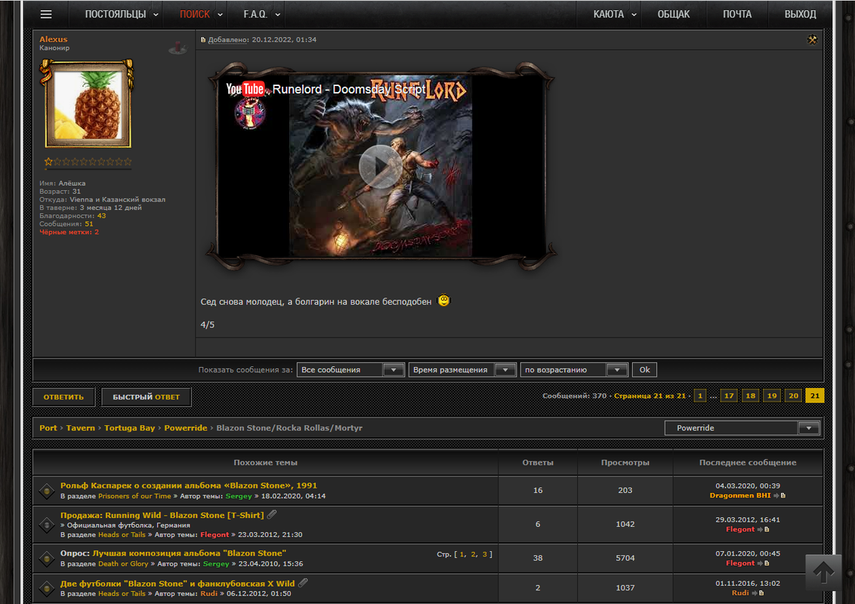Play the Runelord Doomsday Script video
Viewport: 855px width, 604px height.
381,166
